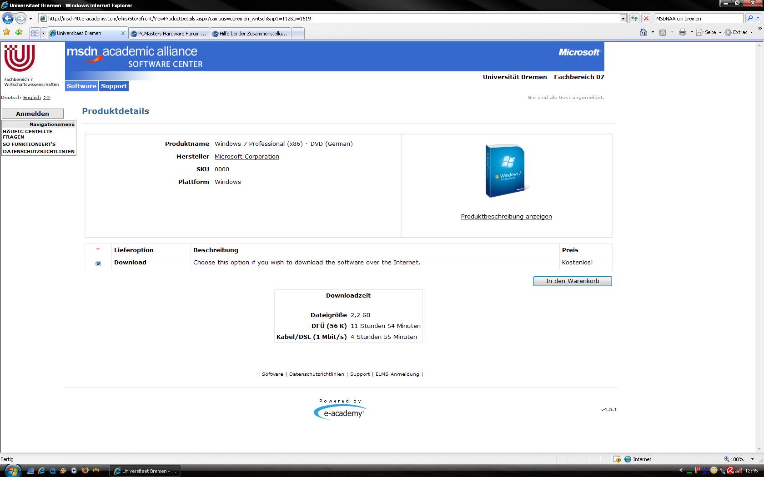This screenshot has width=764, height=477.
Task: Launch Internet Explorer from quick launch
Action: click(41, 471)
